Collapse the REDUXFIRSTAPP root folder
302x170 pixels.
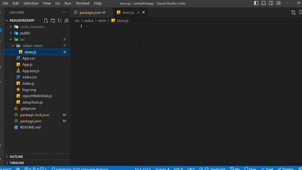(7, 20)
